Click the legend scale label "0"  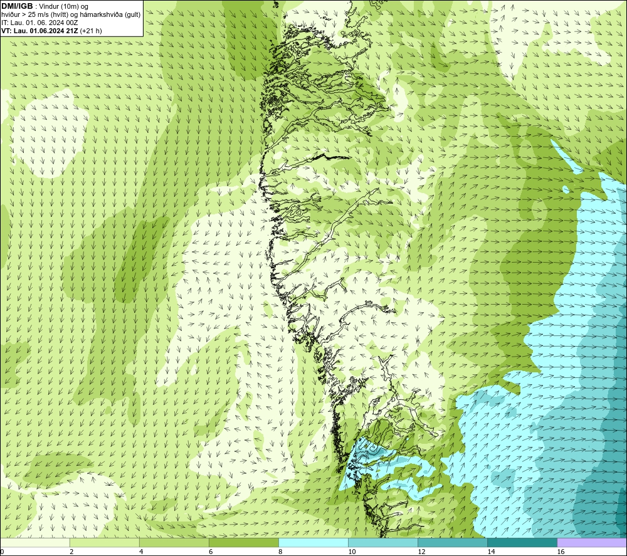2,552
